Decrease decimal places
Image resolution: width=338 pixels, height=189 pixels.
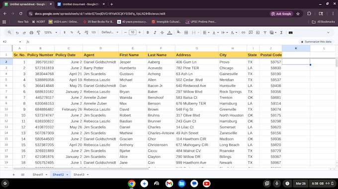79,33
